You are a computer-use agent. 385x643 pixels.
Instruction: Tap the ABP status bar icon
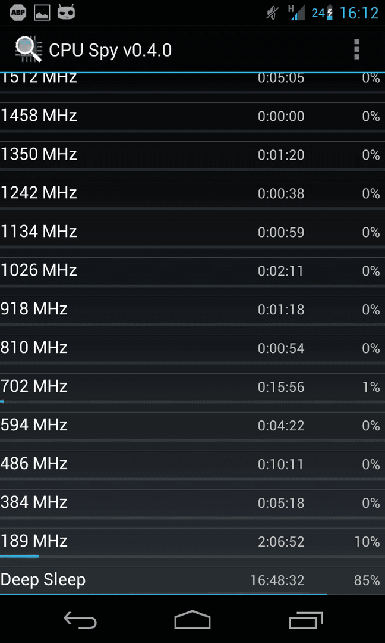pos(18,13)
